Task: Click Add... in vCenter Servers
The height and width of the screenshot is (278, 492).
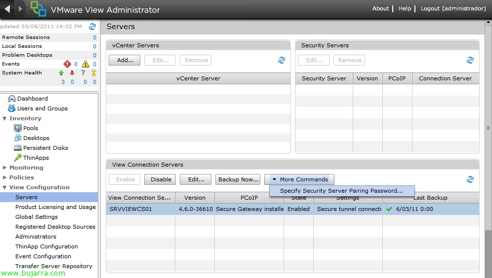Action: click(124, 60)
